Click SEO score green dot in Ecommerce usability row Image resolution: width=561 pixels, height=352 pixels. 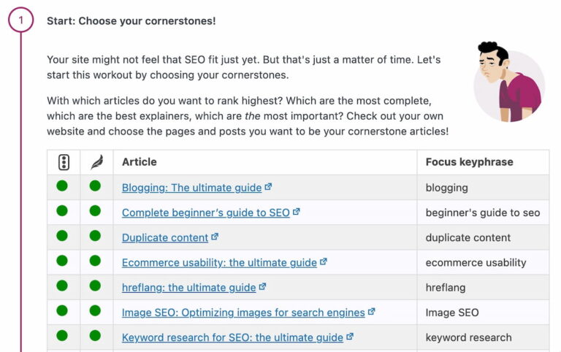(62, 261)
